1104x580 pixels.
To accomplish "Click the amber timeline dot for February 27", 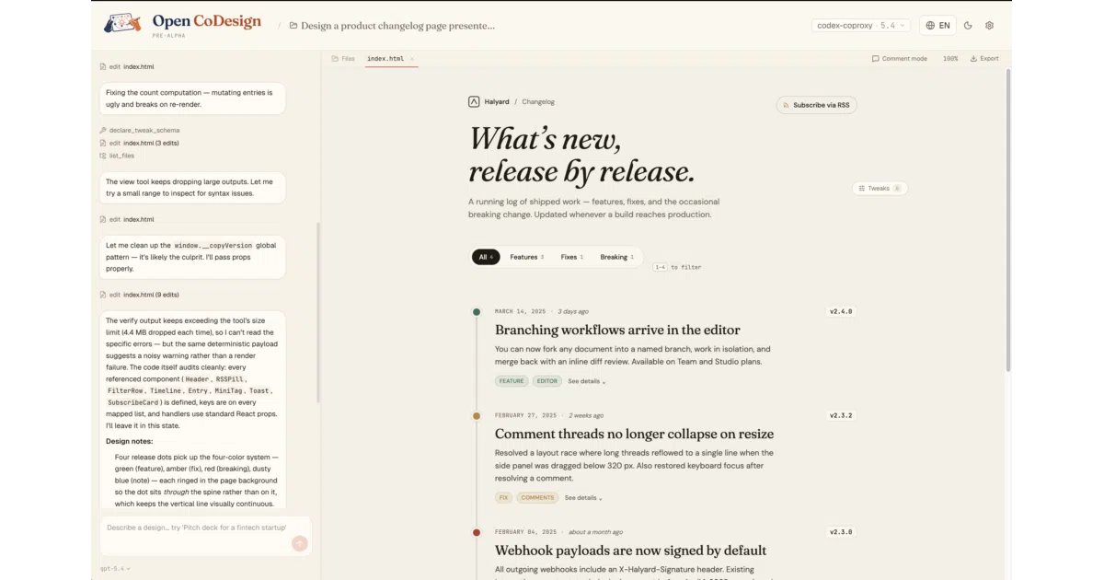I will click(x=477, y=416).
